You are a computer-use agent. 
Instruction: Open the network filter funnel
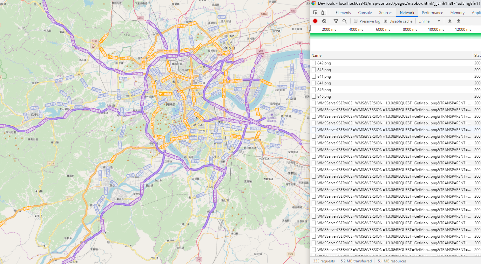(335, 21)
